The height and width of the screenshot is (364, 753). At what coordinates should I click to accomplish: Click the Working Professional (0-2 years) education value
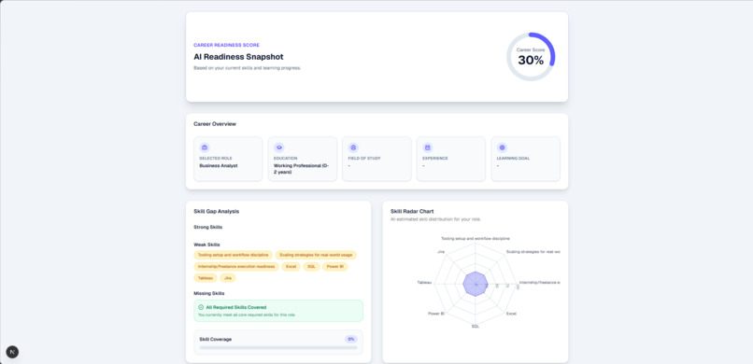click(301, 169)
